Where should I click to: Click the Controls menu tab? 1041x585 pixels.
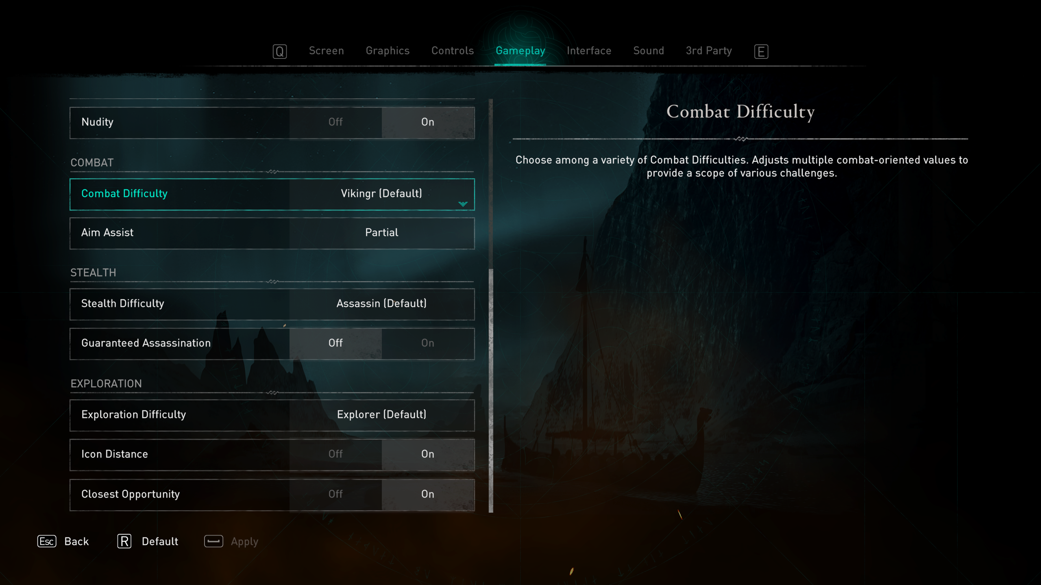coord(453,50)
